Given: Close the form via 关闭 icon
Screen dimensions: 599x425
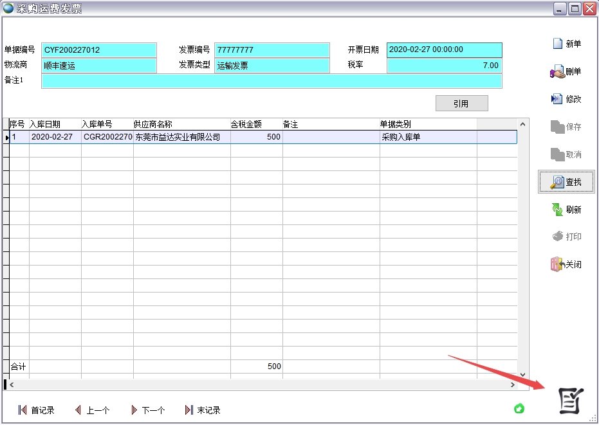Looking at the screenshot, I should coord(557,264).
